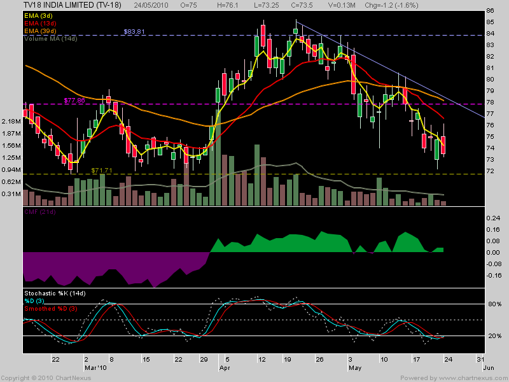Click the 80% stochastic axis label
This screenshot has height=382, width=509.
[x=495, y=304]
